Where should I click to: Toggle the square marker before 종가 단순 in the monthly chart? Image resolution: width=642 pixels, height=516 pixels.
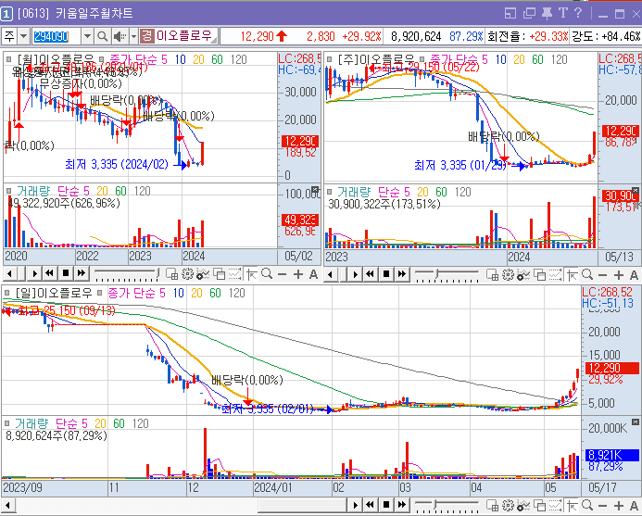pos(102,60)
